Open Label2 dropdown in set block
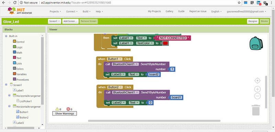Viewport: 275px width, 132px height. tap(119, 103)
